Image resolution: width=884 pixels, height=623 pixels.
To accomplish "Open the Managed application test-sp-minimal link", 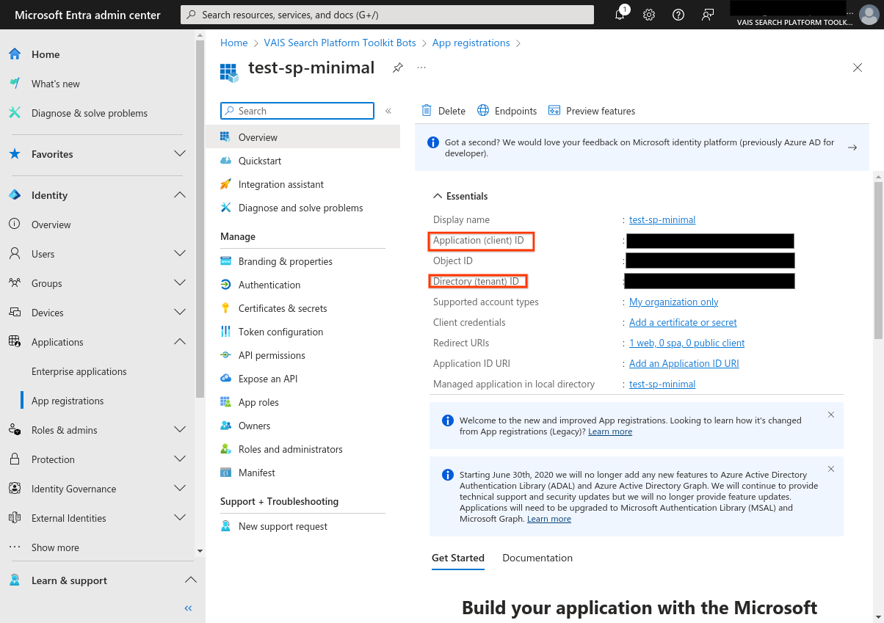I will 662,384.
